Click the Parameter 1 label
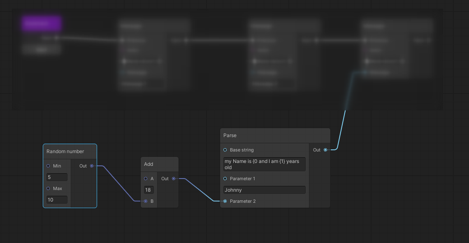Screen dimensions: 469x243 (242, 179)
